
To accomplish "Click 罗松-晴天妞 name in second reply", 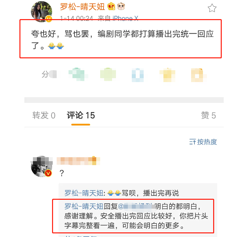I will (x=84, y=206).
